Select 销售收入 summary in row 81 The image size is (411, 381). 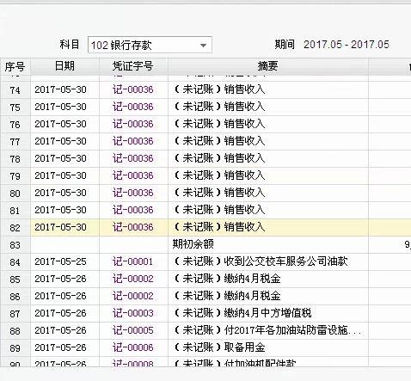click(x=244, y=210)
